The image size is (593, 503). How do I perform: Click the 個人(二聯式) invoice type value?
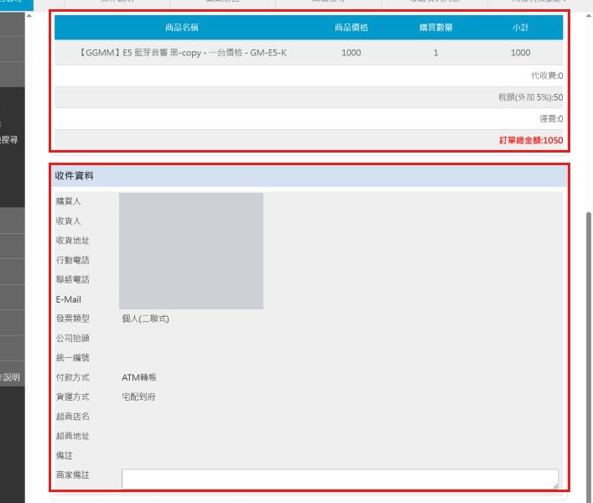[145, 319]
